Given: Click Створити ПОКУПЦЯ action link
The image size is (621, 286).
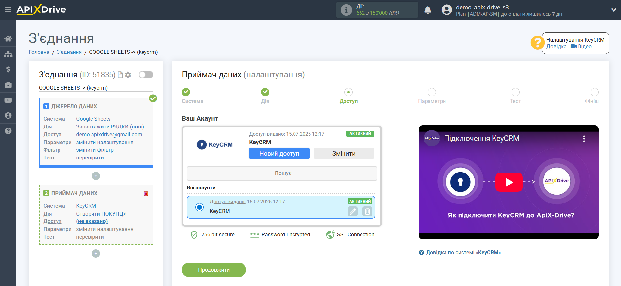Looking at the screenshot, I should (101, 214).
